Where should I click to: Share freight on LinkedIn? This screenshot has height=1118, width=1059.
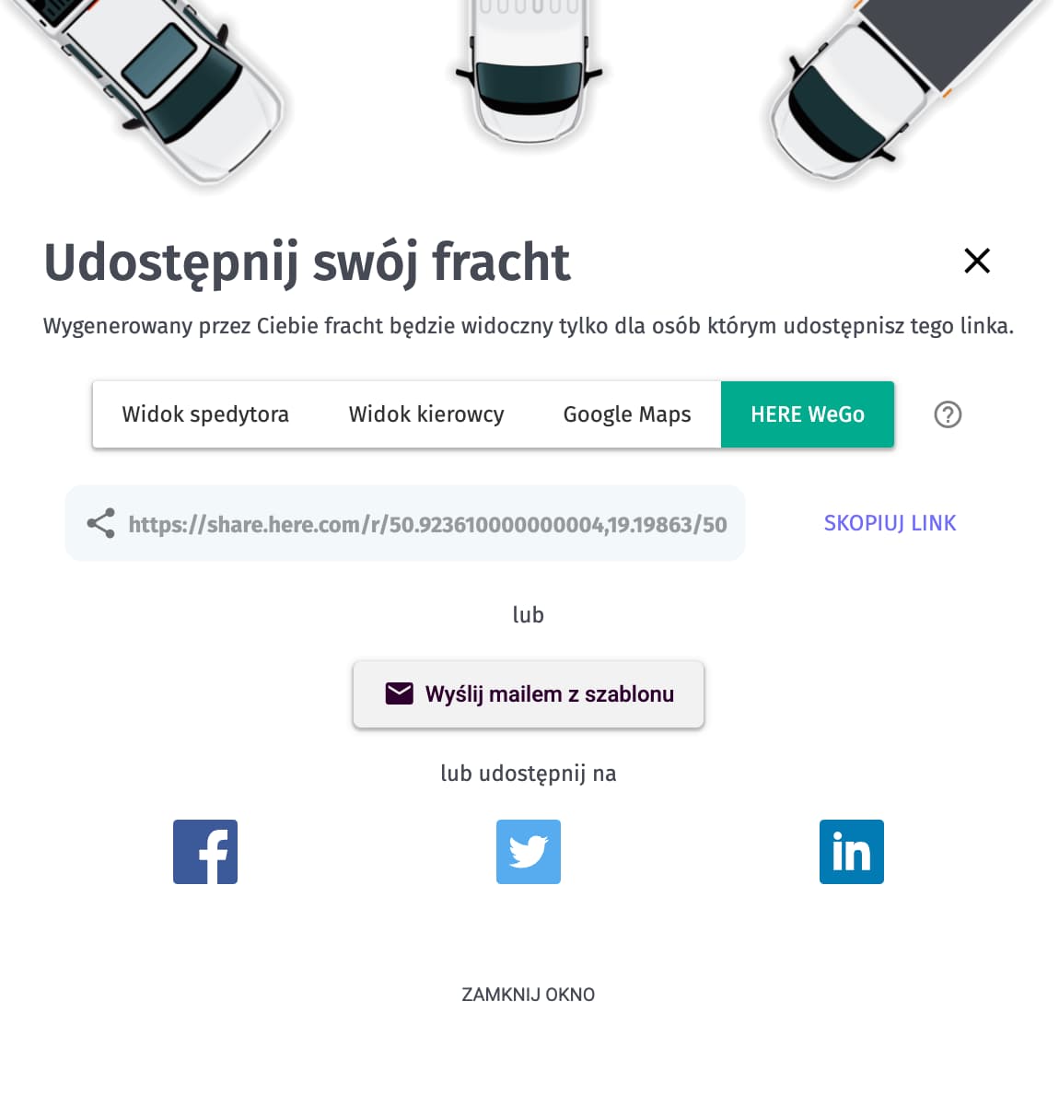point(852,852)
